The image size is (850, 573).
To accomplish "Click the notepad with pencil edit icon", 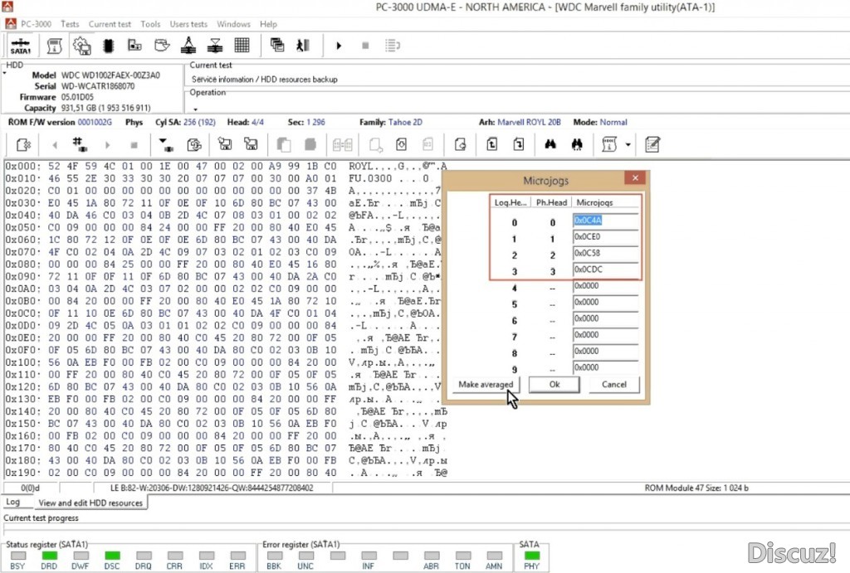I will [652, 144].
